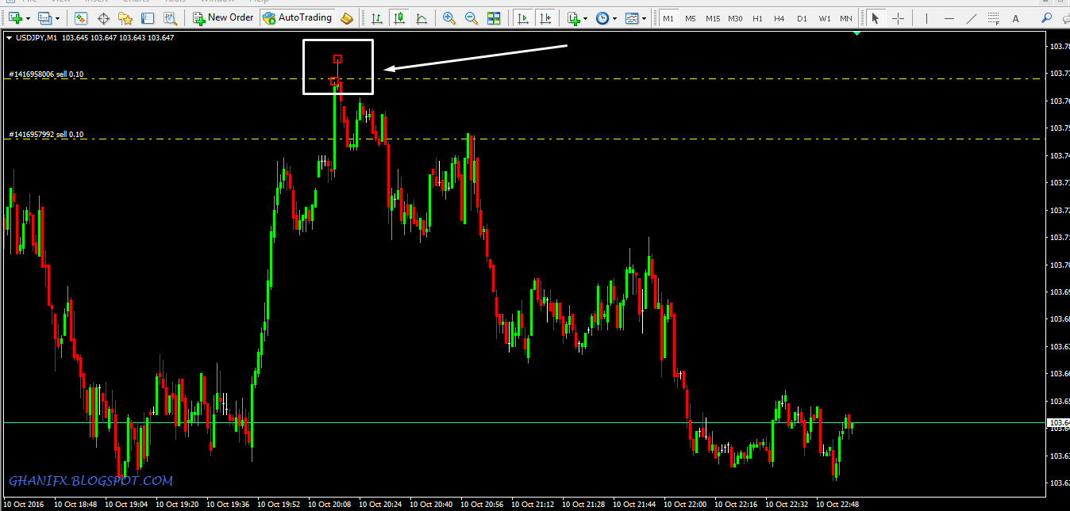
Task: Open a new chart window
Action: point(15,17)
